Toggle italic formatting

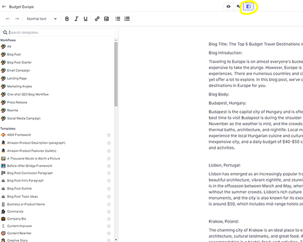76,19
